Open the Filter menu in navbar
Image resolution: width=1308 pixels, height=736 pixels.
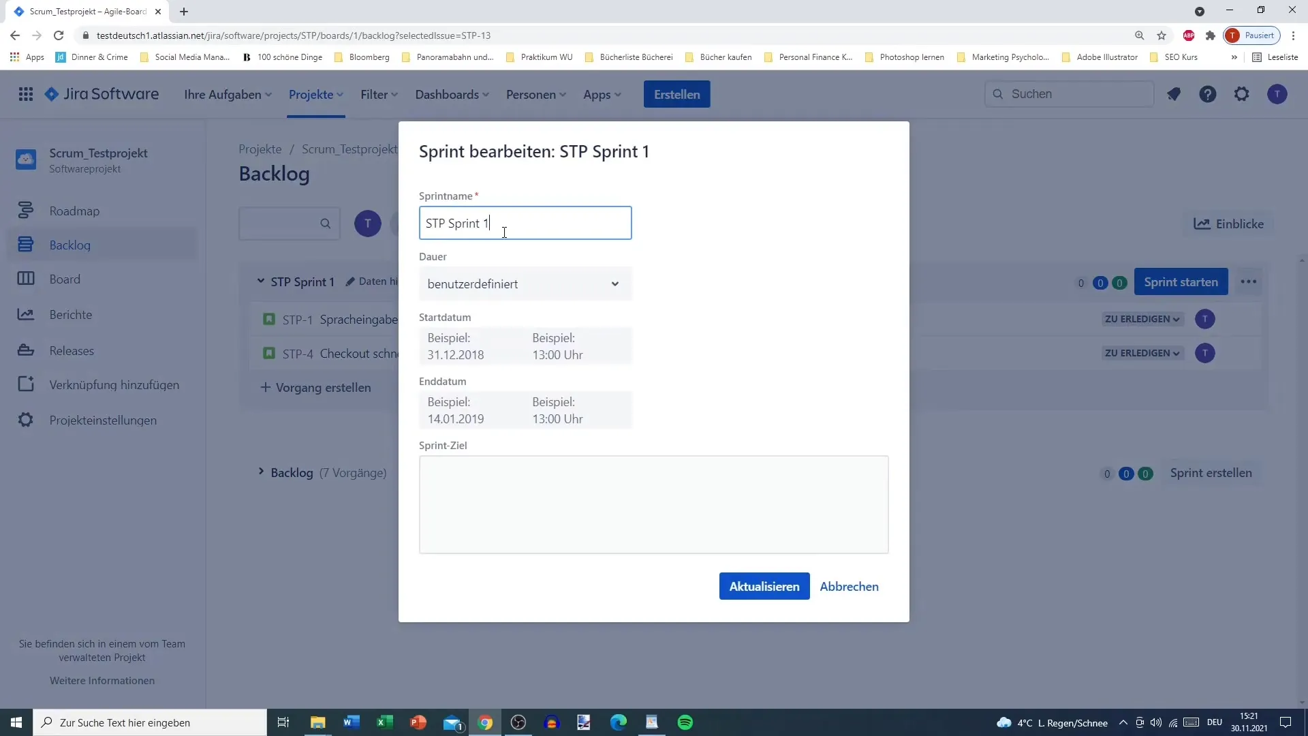(377, 94)
